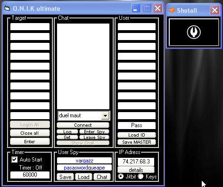Click the Save MASTER button
223x187 pixels.
pos(137,142)
